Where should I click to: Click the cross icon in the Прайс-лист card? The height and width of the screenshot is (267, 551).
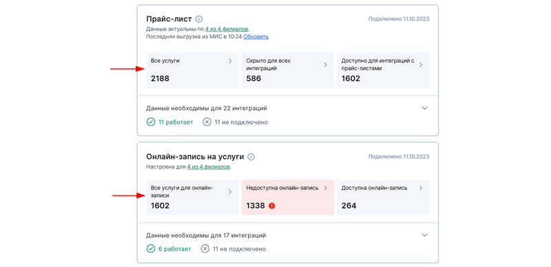click(207, 122)
